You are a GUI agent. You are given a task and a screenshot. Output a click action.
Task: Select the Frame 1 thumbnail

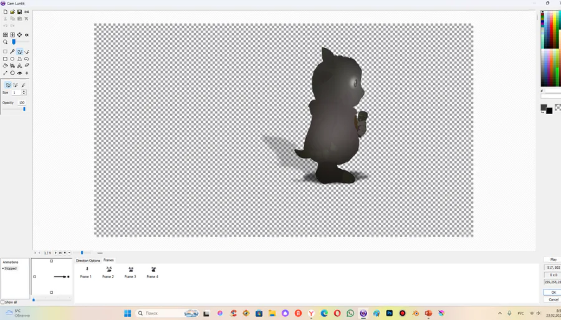click(86, 273)
